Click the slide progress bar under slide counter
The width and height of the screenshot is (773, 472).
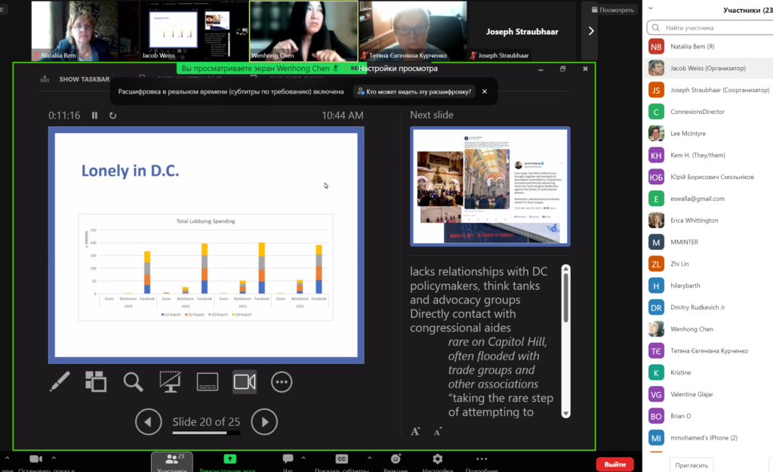pos(206,433)
